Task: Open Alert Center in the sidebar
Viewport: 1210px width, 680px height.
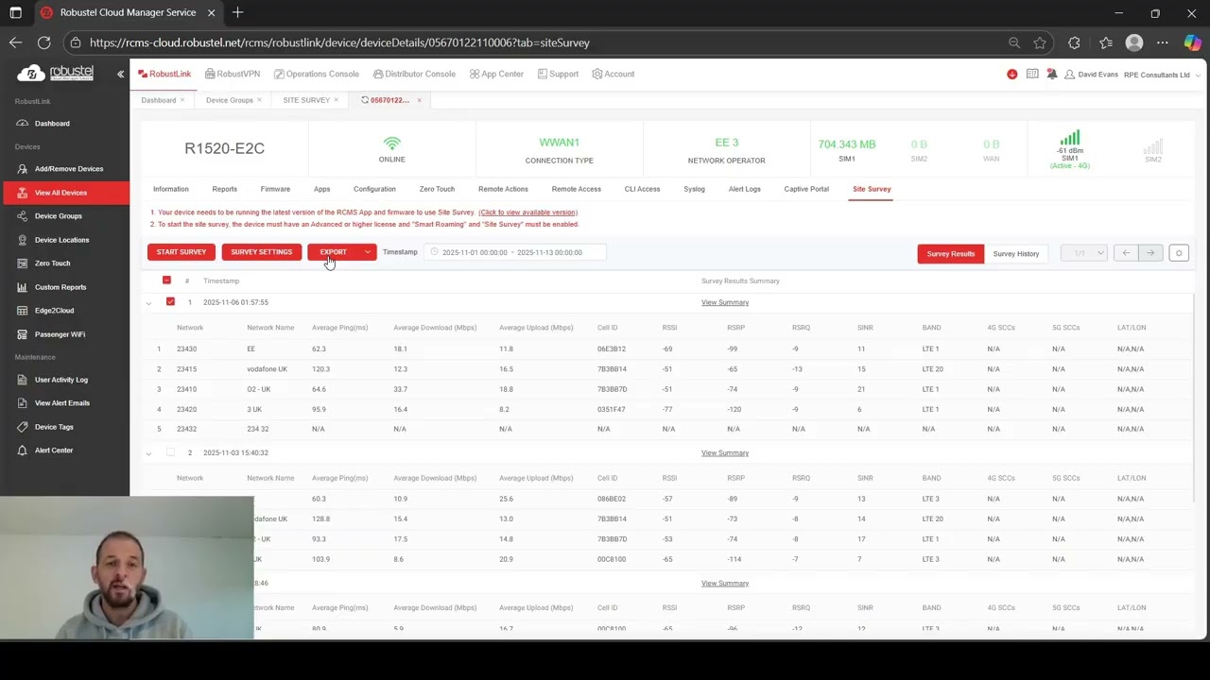Action: point(54,450)
